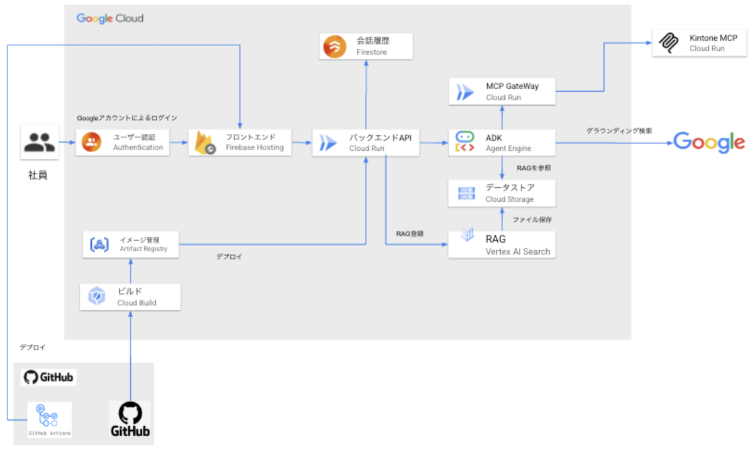
Task: Click the Vertex AI Search RAG icon
Action: [x=467, y=235]
